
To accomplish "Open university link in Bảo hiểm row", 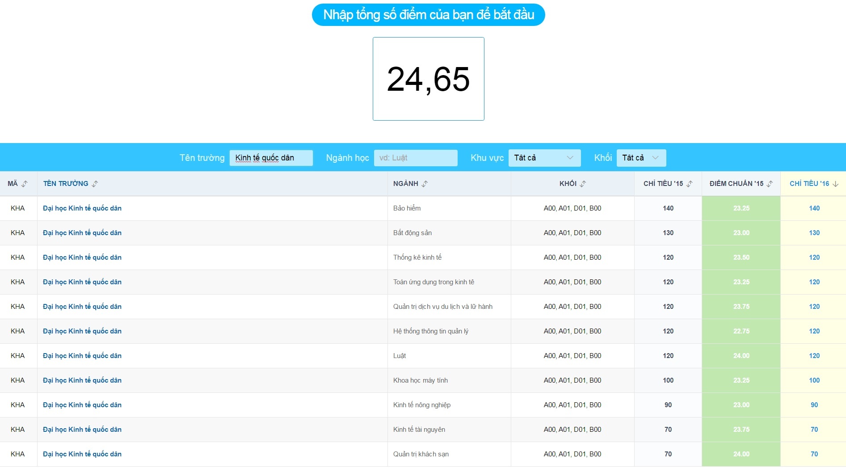I will [x=82, y=208].
